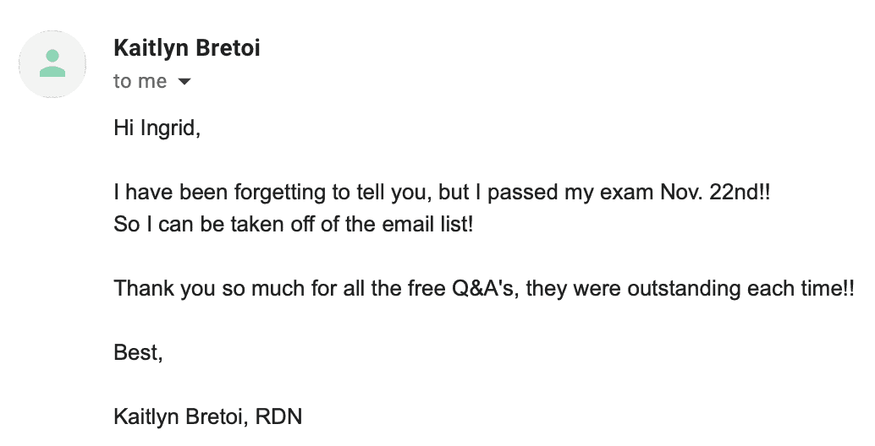Click the "to me" recipient text
This screenshot has height=446, width=875.
[x=140, y=81]
